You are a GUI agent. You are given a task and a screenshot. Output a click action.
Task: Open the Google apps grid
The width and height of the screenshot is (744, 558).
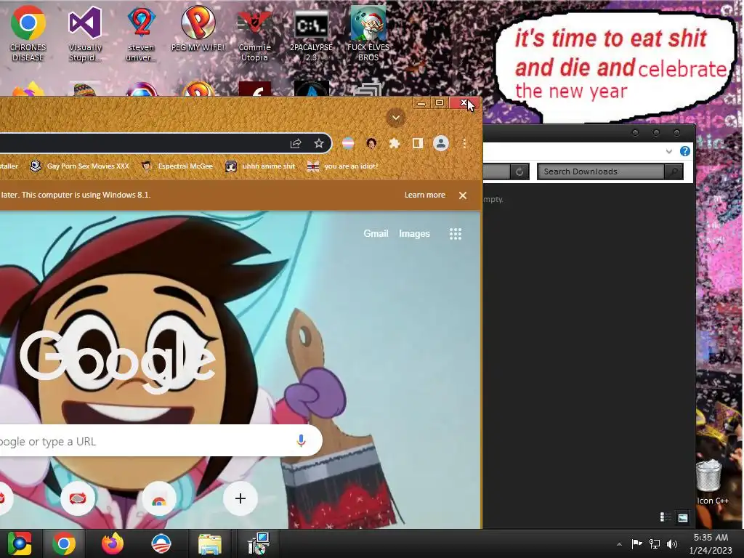pos(456,233)
